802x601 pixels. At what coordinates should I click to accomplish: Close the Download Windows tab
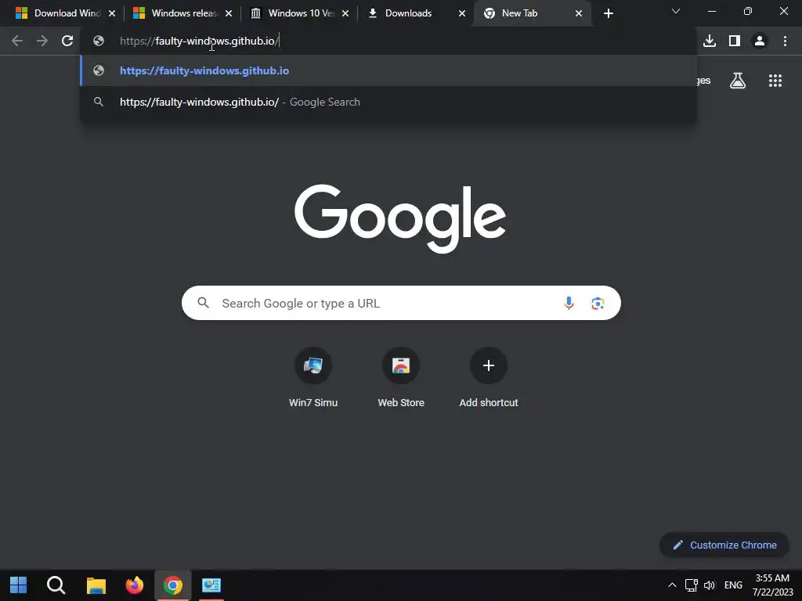[112, 13]
